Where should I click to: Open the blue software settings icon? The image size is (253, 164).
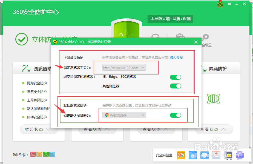point(192,155)
